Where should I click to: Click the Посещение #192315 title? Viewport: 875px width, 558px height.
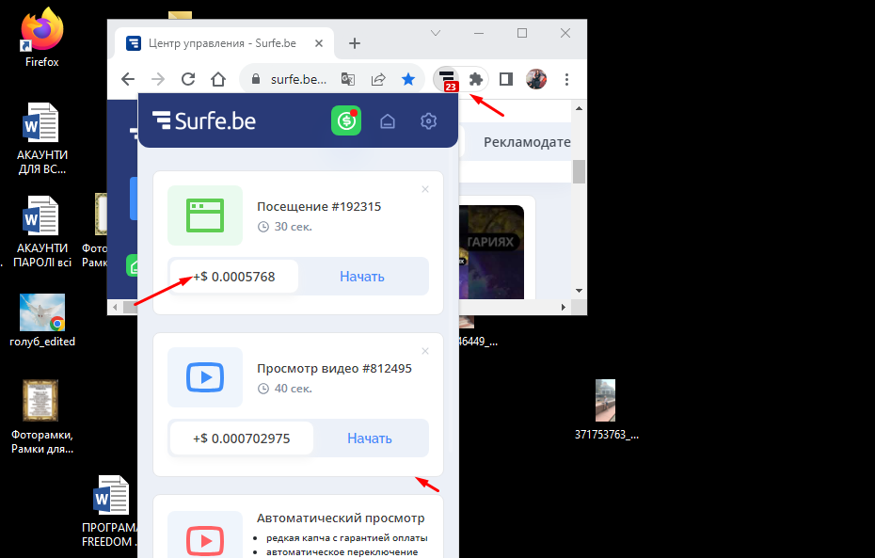point(319,206)
